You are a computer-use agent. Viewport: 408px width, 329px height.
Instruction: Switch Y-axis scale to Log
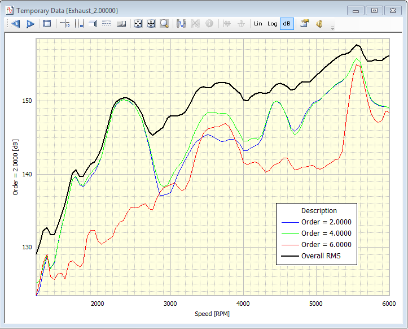coord(273,24)
